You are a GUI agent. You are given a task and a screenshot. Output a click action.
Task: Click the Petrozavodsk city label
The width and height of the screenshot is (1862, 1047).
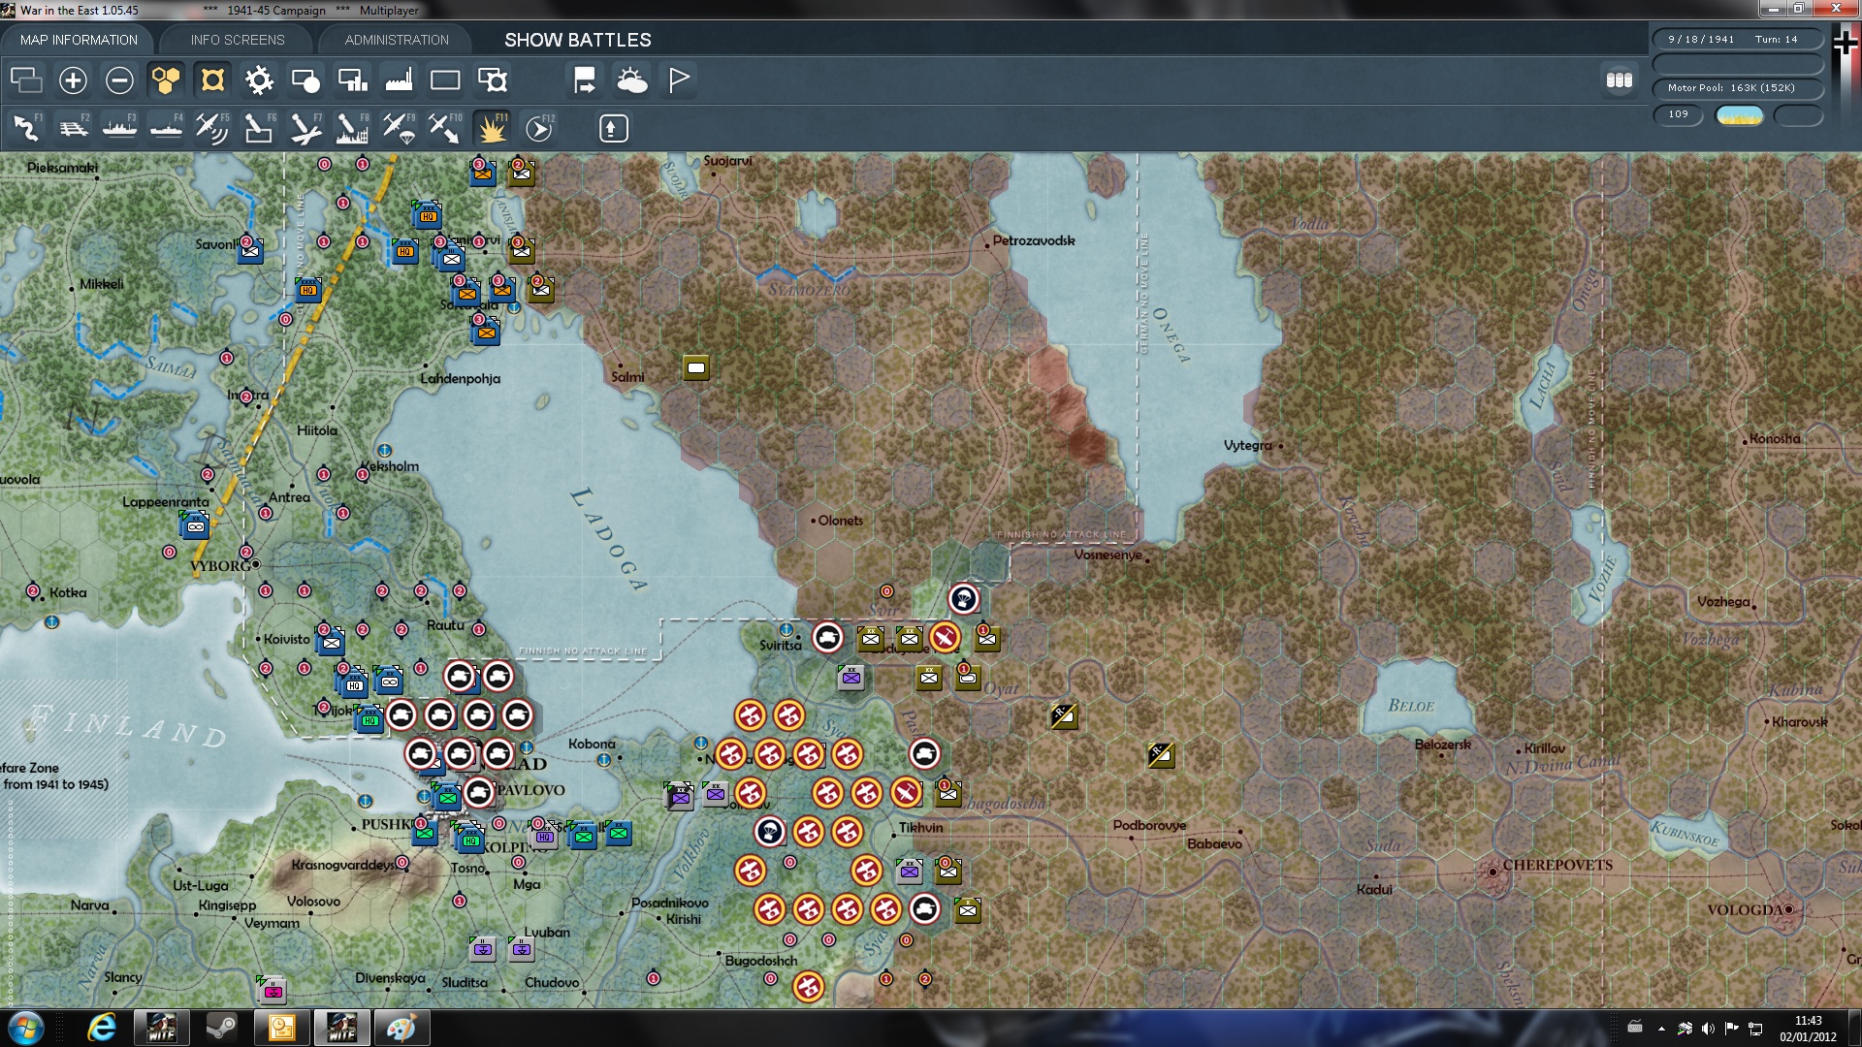coord(1034,240)
